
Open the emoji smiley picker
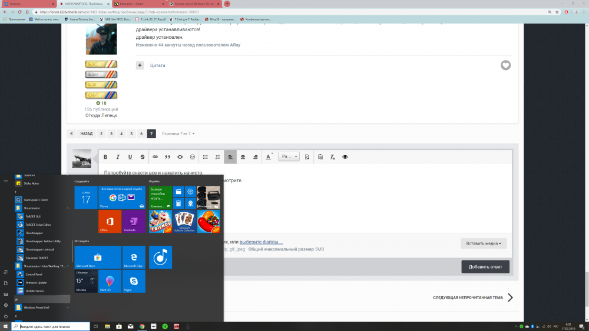pyautogui.click(x=193, y=157)
